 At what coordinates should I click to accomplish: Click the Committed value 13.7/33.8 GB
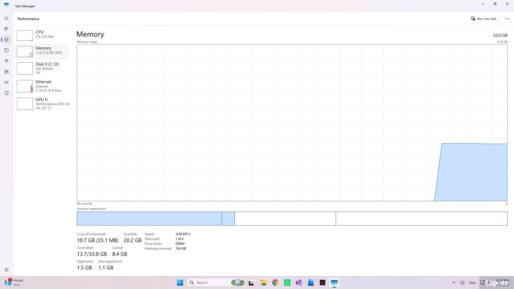click(92, 254)
